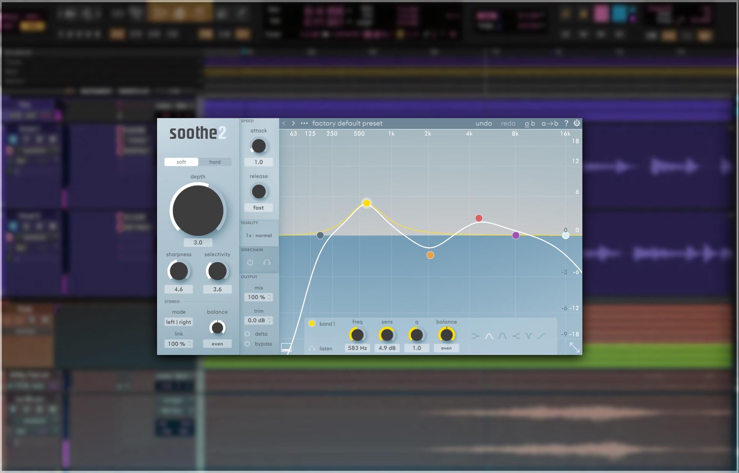The width and height of the screenshot is (739, 473).
Task: Load the previous preset with the left chevron
Action: tap(284, 123)
